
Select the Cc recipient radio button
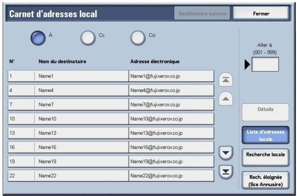tap(88, 38)
